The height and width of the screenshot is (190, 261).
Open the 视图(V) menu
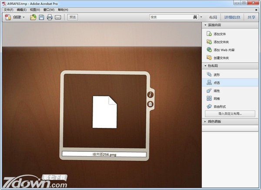35,10
